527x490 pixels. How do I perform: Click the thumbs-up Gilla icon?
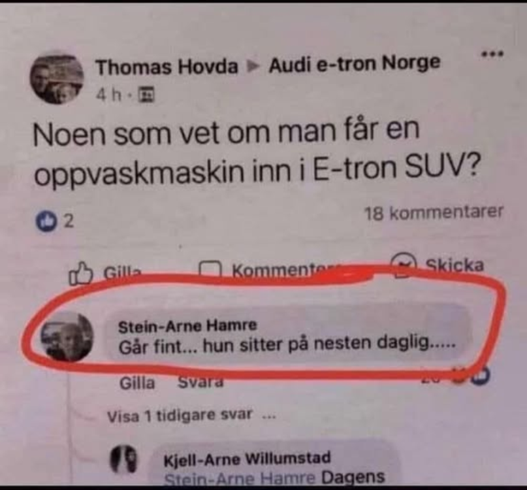pyautogui.click(x=80, y=274)
